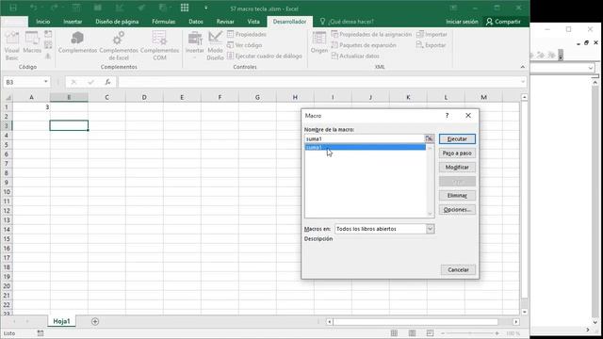Click the zoom in plus button
This screenshot has width=603, height=339.
click(497, 333)
